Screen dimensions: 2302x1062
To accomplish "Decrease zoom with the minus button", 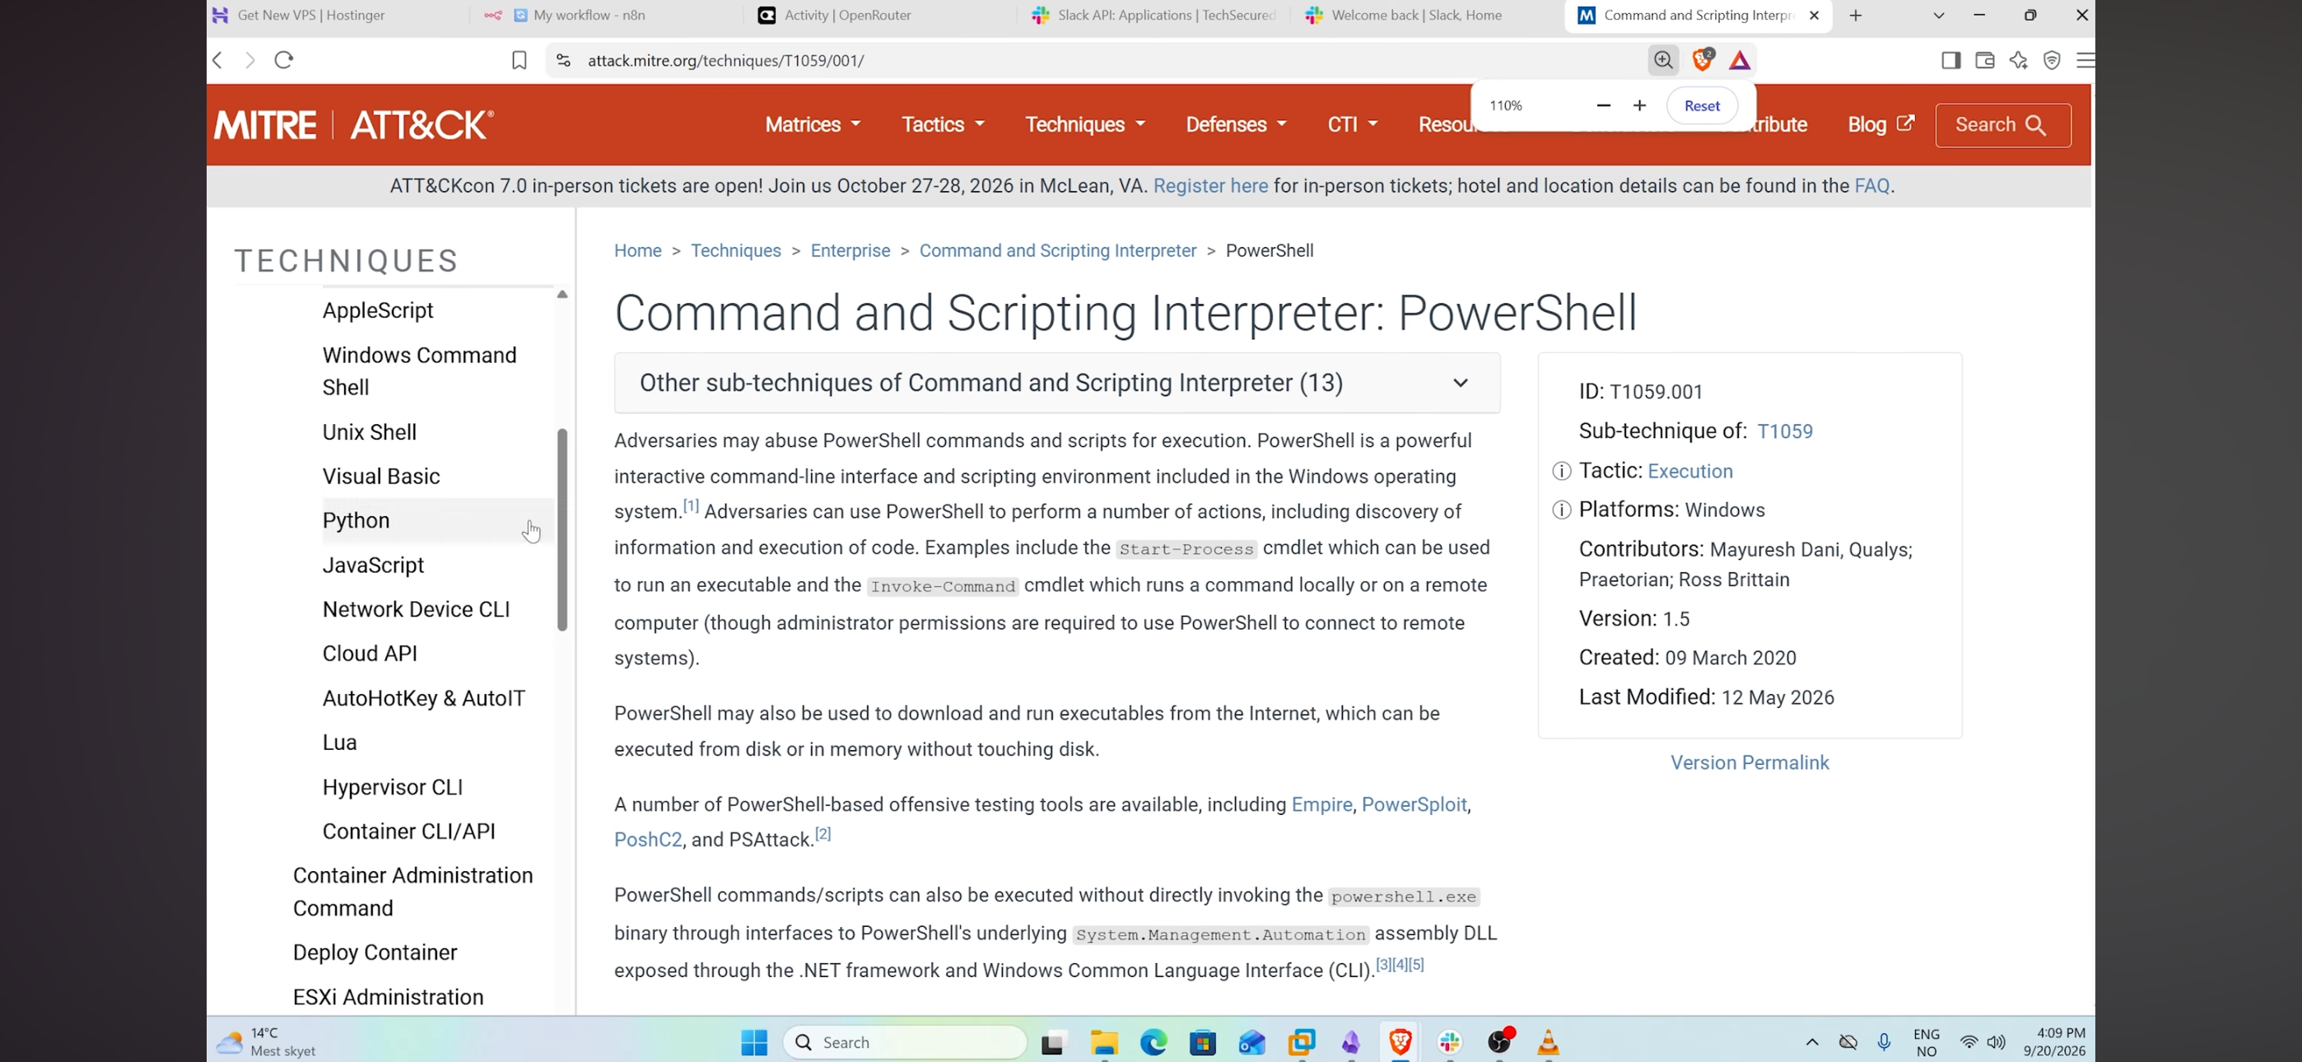I will coord(1603,105).
